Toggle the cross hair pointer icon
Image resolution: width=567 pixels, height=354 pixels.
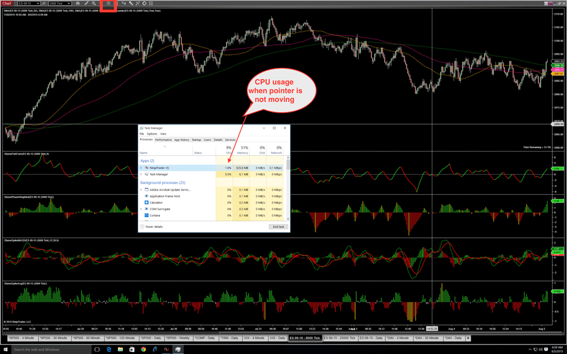click(108, 4)
